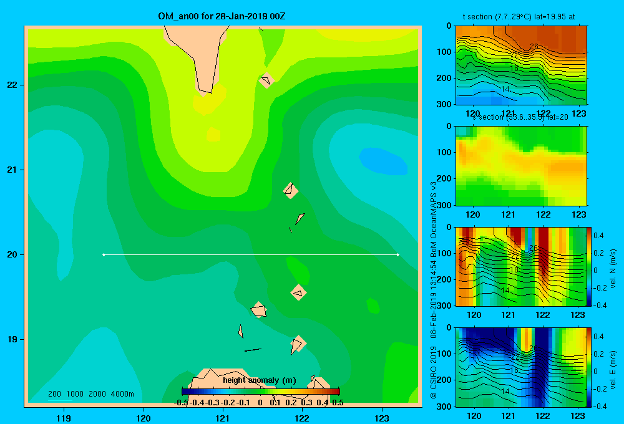This screenshot has height=424, width=624.
Task: Click the "height anomaly (m)" legend label
Action: click(260, 380)
